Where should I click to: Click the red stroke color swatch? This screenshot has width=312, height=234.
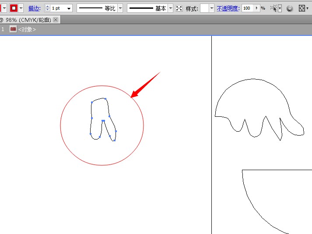(14, 8)
